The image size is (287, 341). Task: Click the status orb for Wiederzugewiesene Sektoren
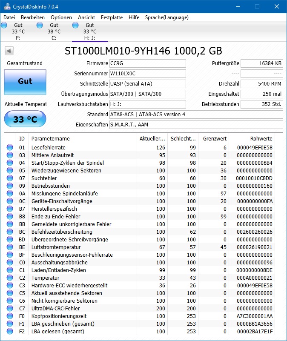[10, 170]
